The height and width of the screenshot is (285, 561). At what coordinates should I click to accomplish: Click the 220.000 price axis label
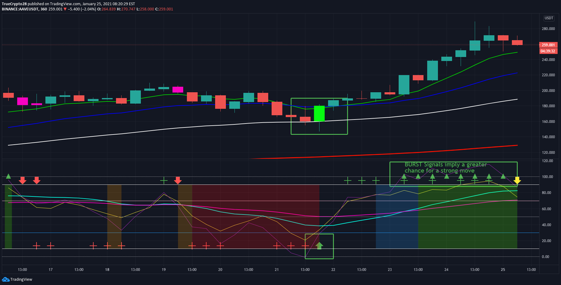(x=548, y=75)
